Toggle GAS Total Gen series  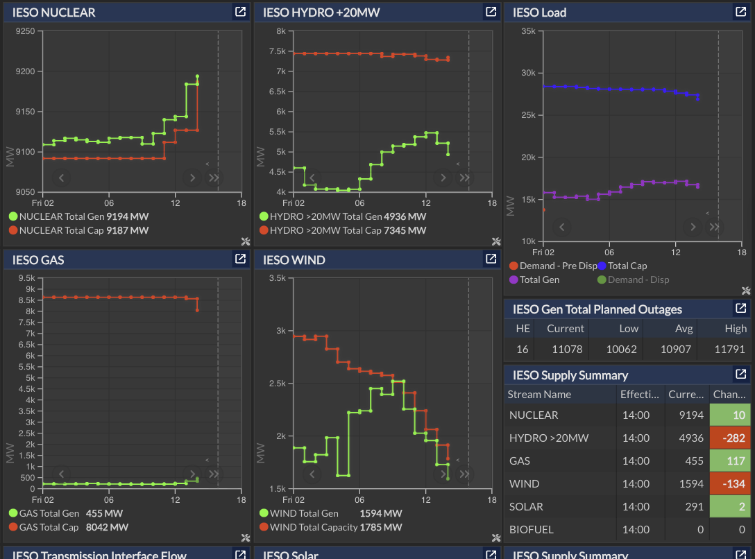66,513
